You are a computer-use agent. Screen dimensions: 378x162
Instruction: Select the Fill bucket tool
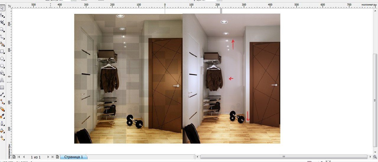click(x=2, y=130)
